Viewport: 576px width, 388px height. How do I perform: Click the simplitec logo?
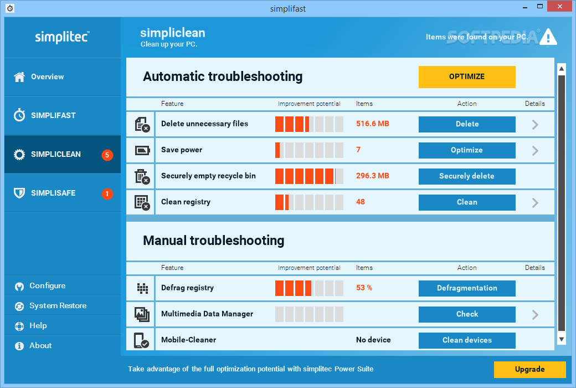click(62, 37)
